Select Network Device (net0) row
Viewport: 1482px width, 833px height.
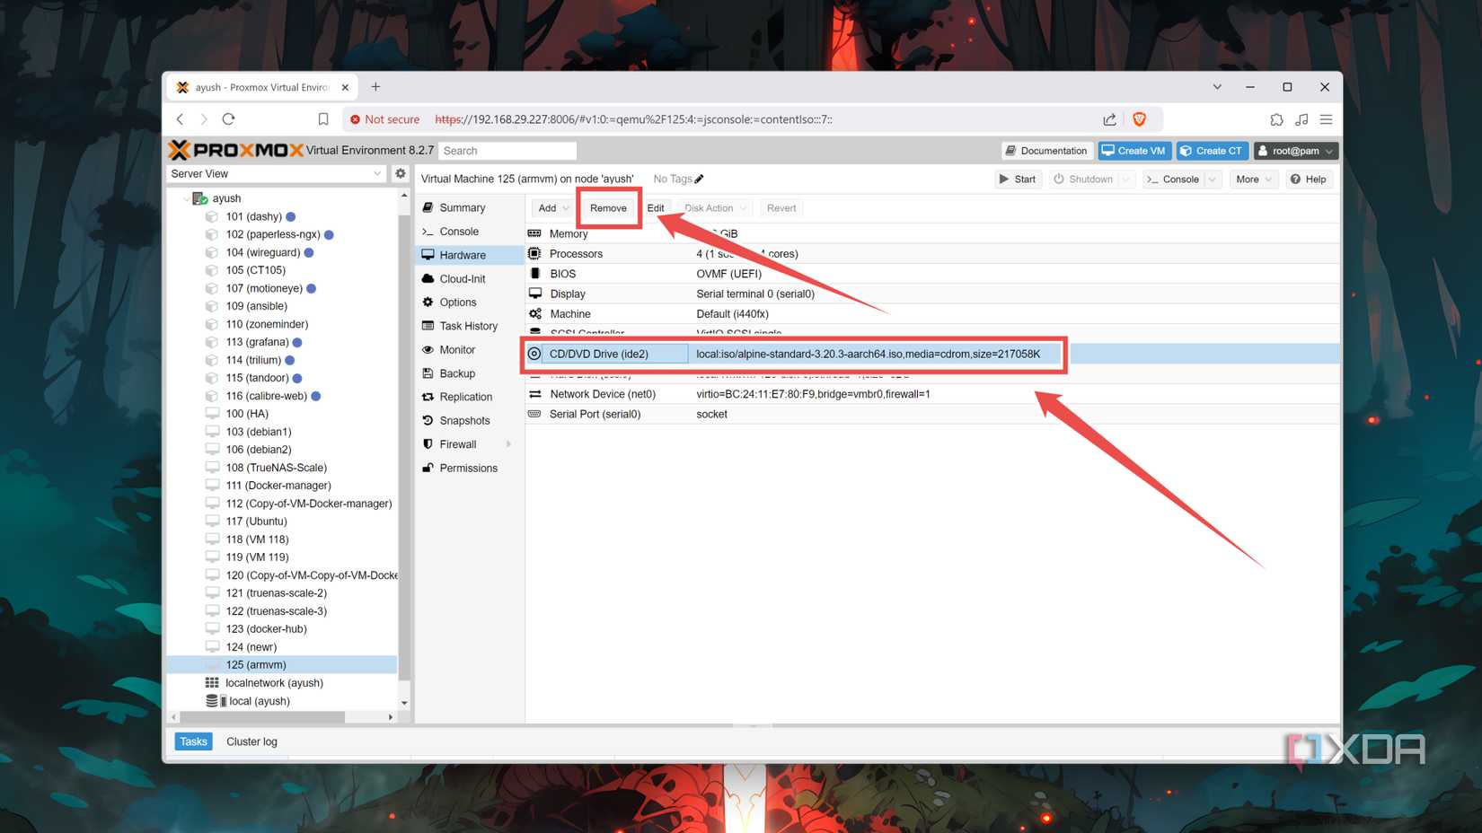pos(932,394)
